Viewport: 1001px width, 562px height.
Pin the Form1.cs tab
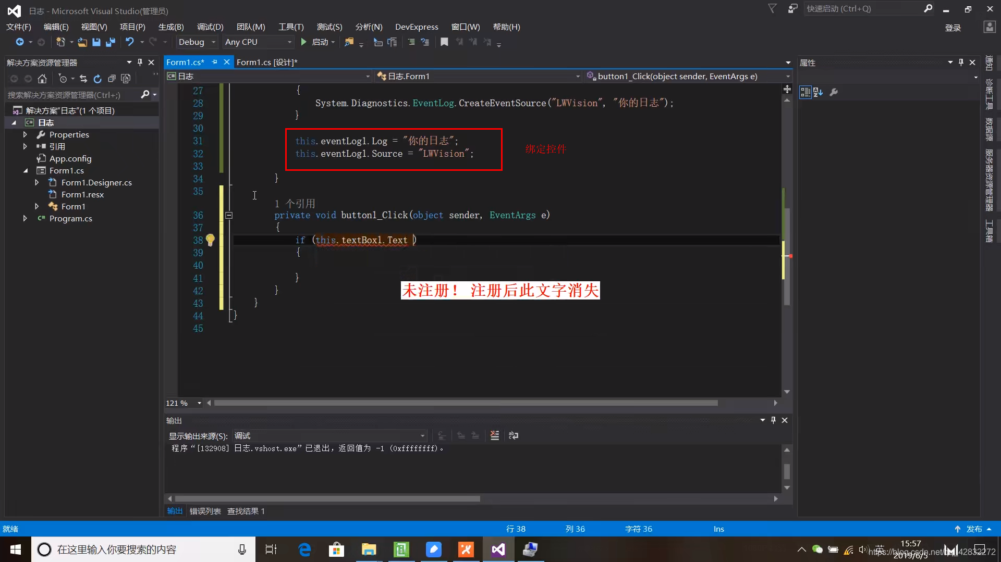pyautogui.click(x=214, y=62)
